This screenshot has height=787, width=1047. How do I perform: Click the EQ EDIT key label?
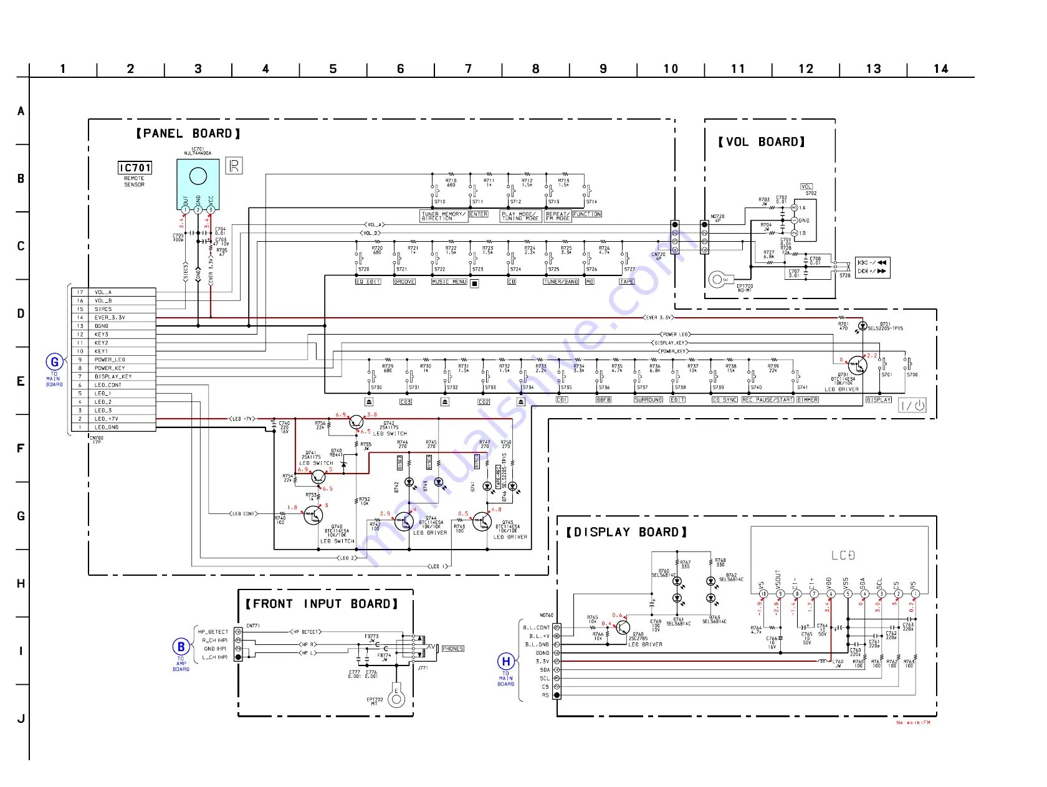pos(368,282)
